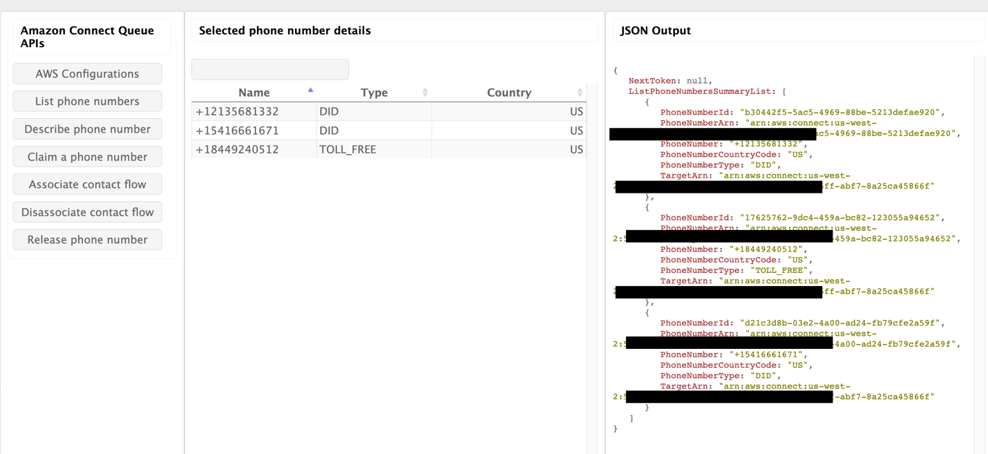This screenshot has width=988, height=454.
Task: Click the List phone numbers button
Action: coord(87,102)
